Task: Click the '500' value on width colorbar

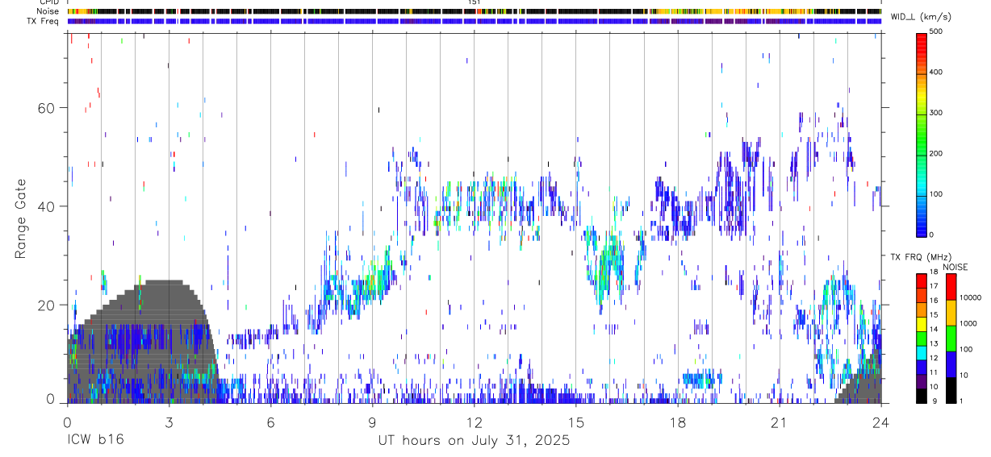Action: pos(937,31)
